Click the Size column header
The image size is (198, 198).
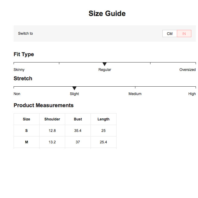point(27,119)
